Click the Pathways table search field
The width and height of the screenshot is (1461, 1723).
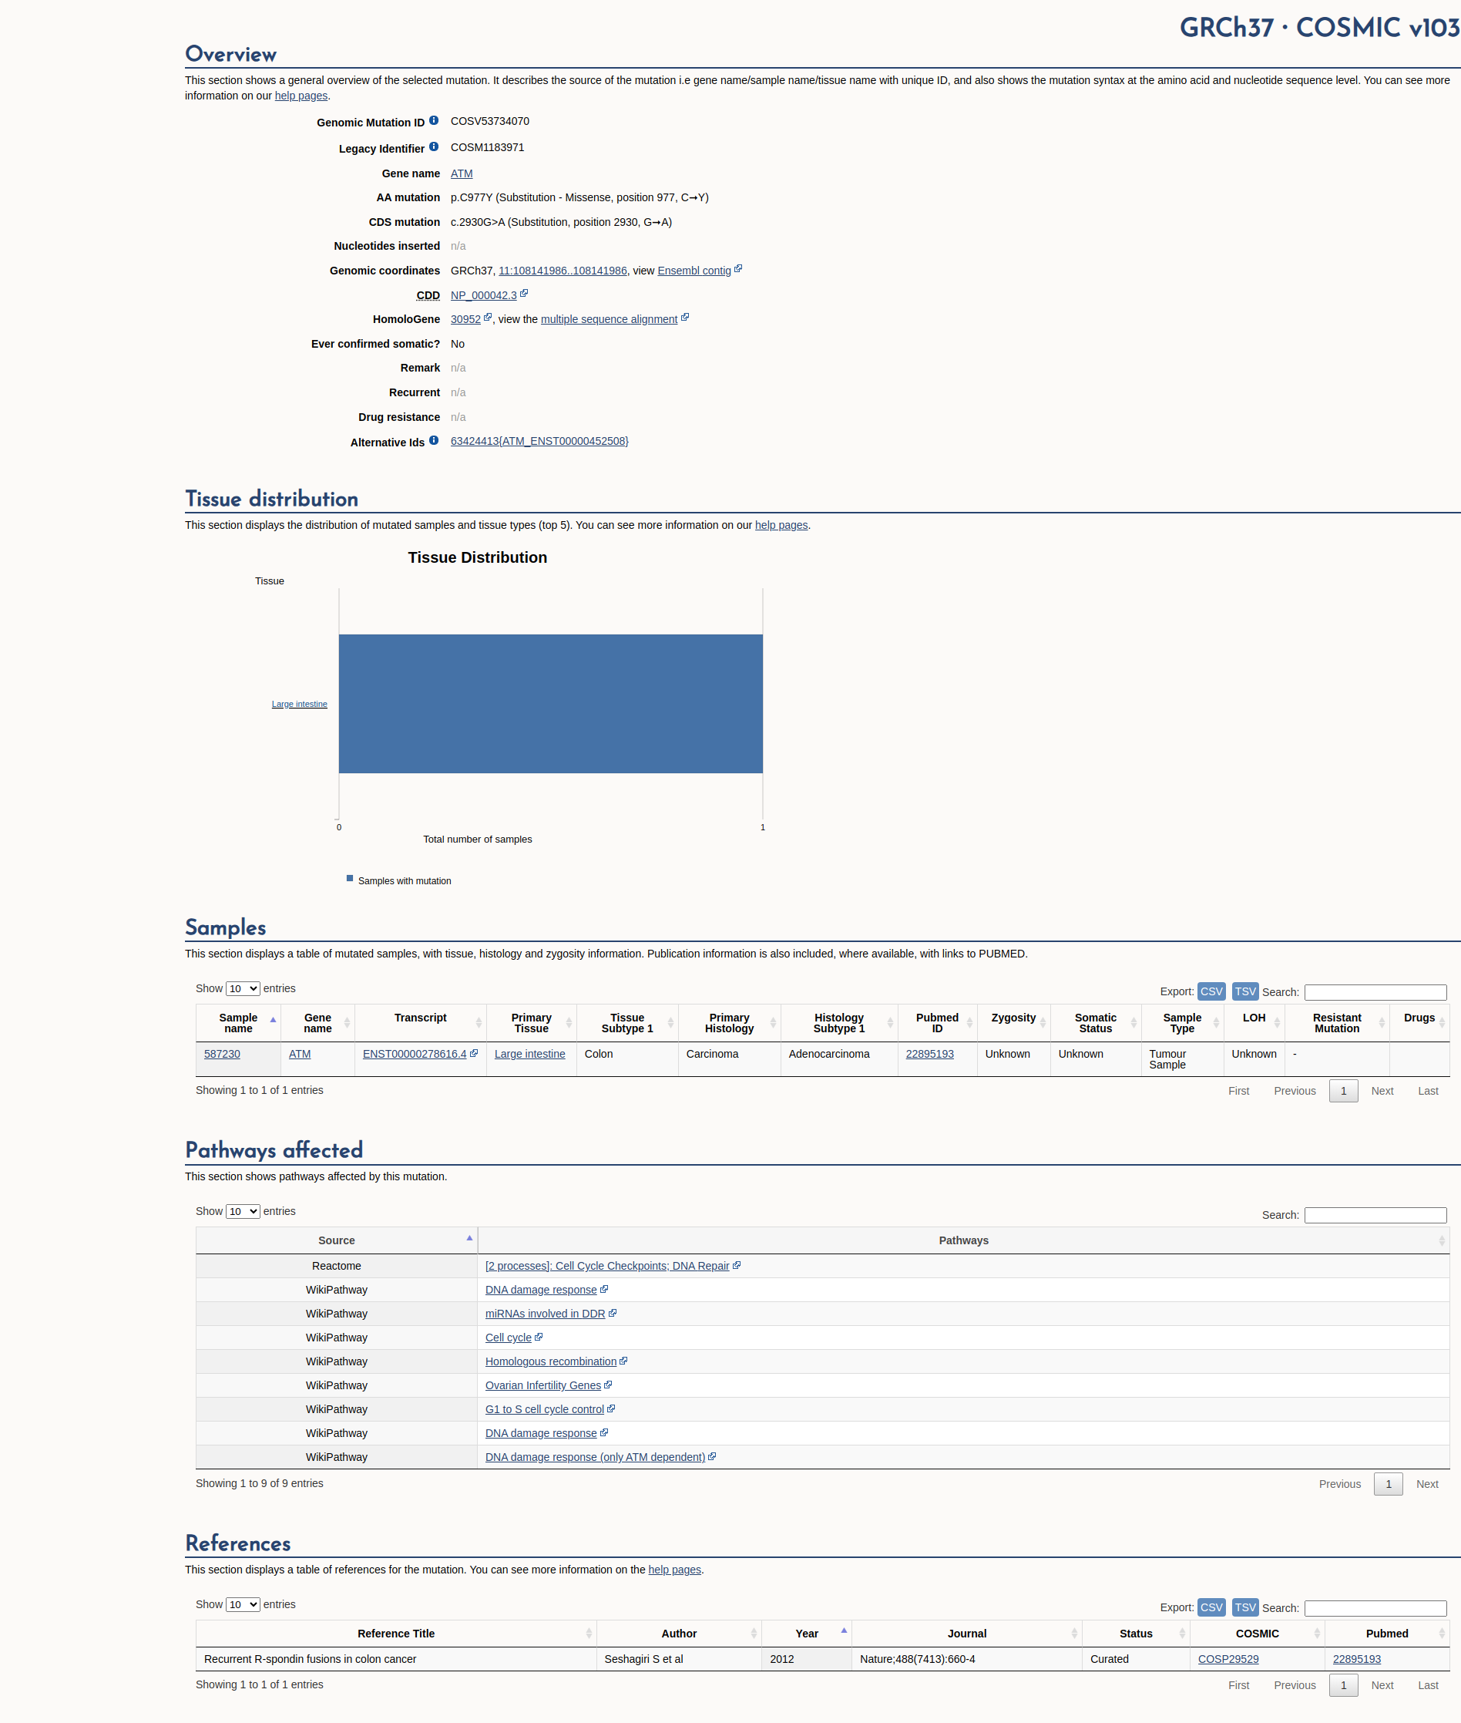pyautogui.click(x=1375, y=1215)
